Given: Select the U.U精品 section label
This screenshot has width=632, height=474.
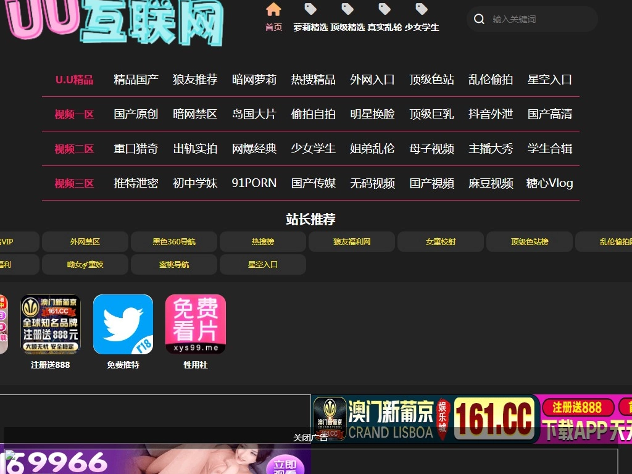Looking at the screenshot, I should 74,79.
